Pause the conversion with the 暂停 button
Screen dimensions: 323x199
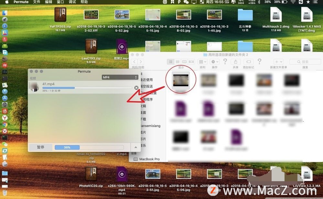coord(41,147)
